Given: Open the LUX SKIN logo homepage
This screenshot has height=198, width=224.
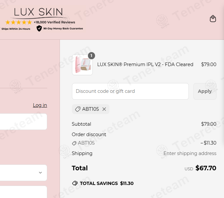Looking at the screenshot, I should [38, 13].
